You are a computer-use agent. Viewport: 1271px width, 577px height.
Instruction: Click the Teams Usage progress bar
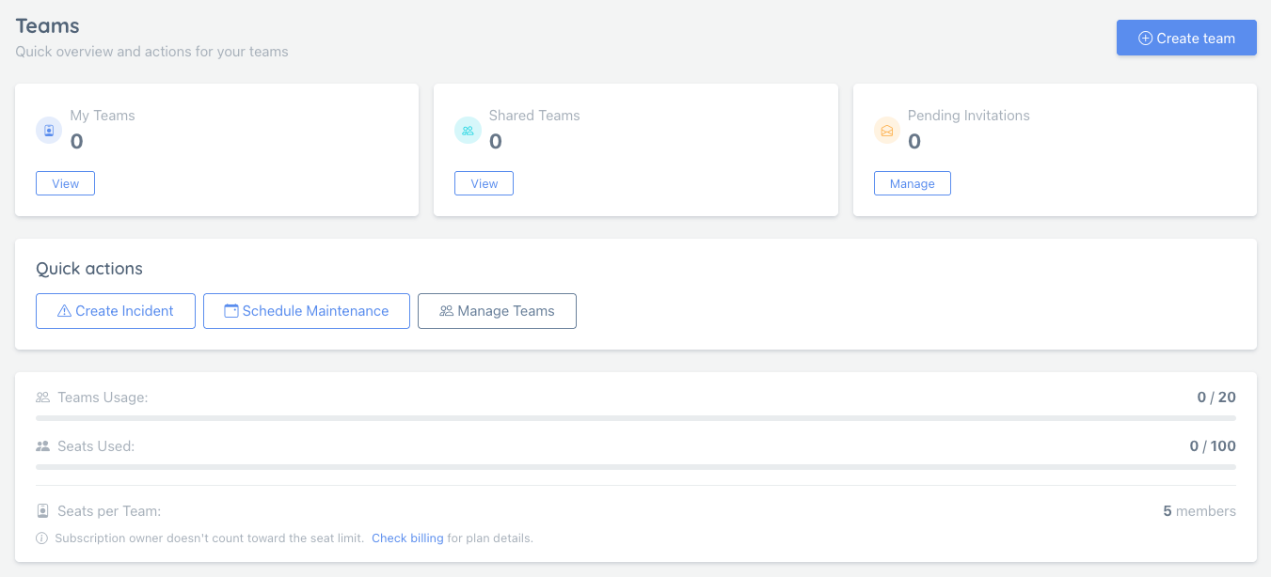click(x=635, y=417)
